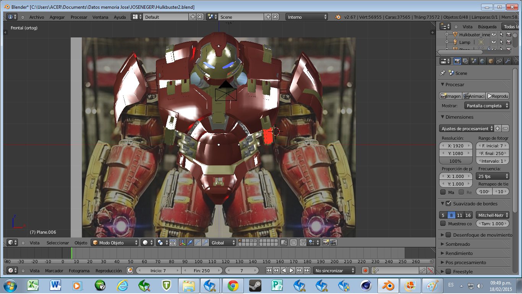Click the Animación render button

click(474, 96)
